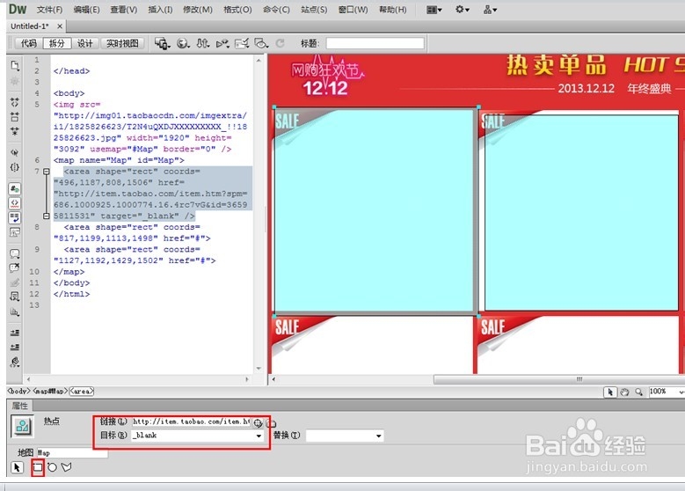685x491 pixels.
Task: Switch to 设计 view
Action: tap(85, 43)
